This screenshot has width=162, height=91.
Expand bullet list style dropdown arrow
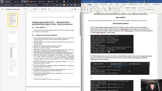[111, 7]
